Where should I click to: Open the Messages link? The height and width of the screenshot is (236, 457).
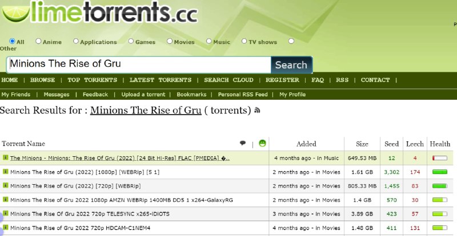57,95
